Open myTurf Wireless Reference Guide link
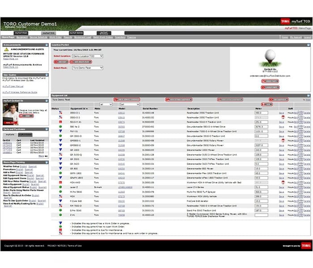This screenshot has height=268, width=313. tap(20, 92)
